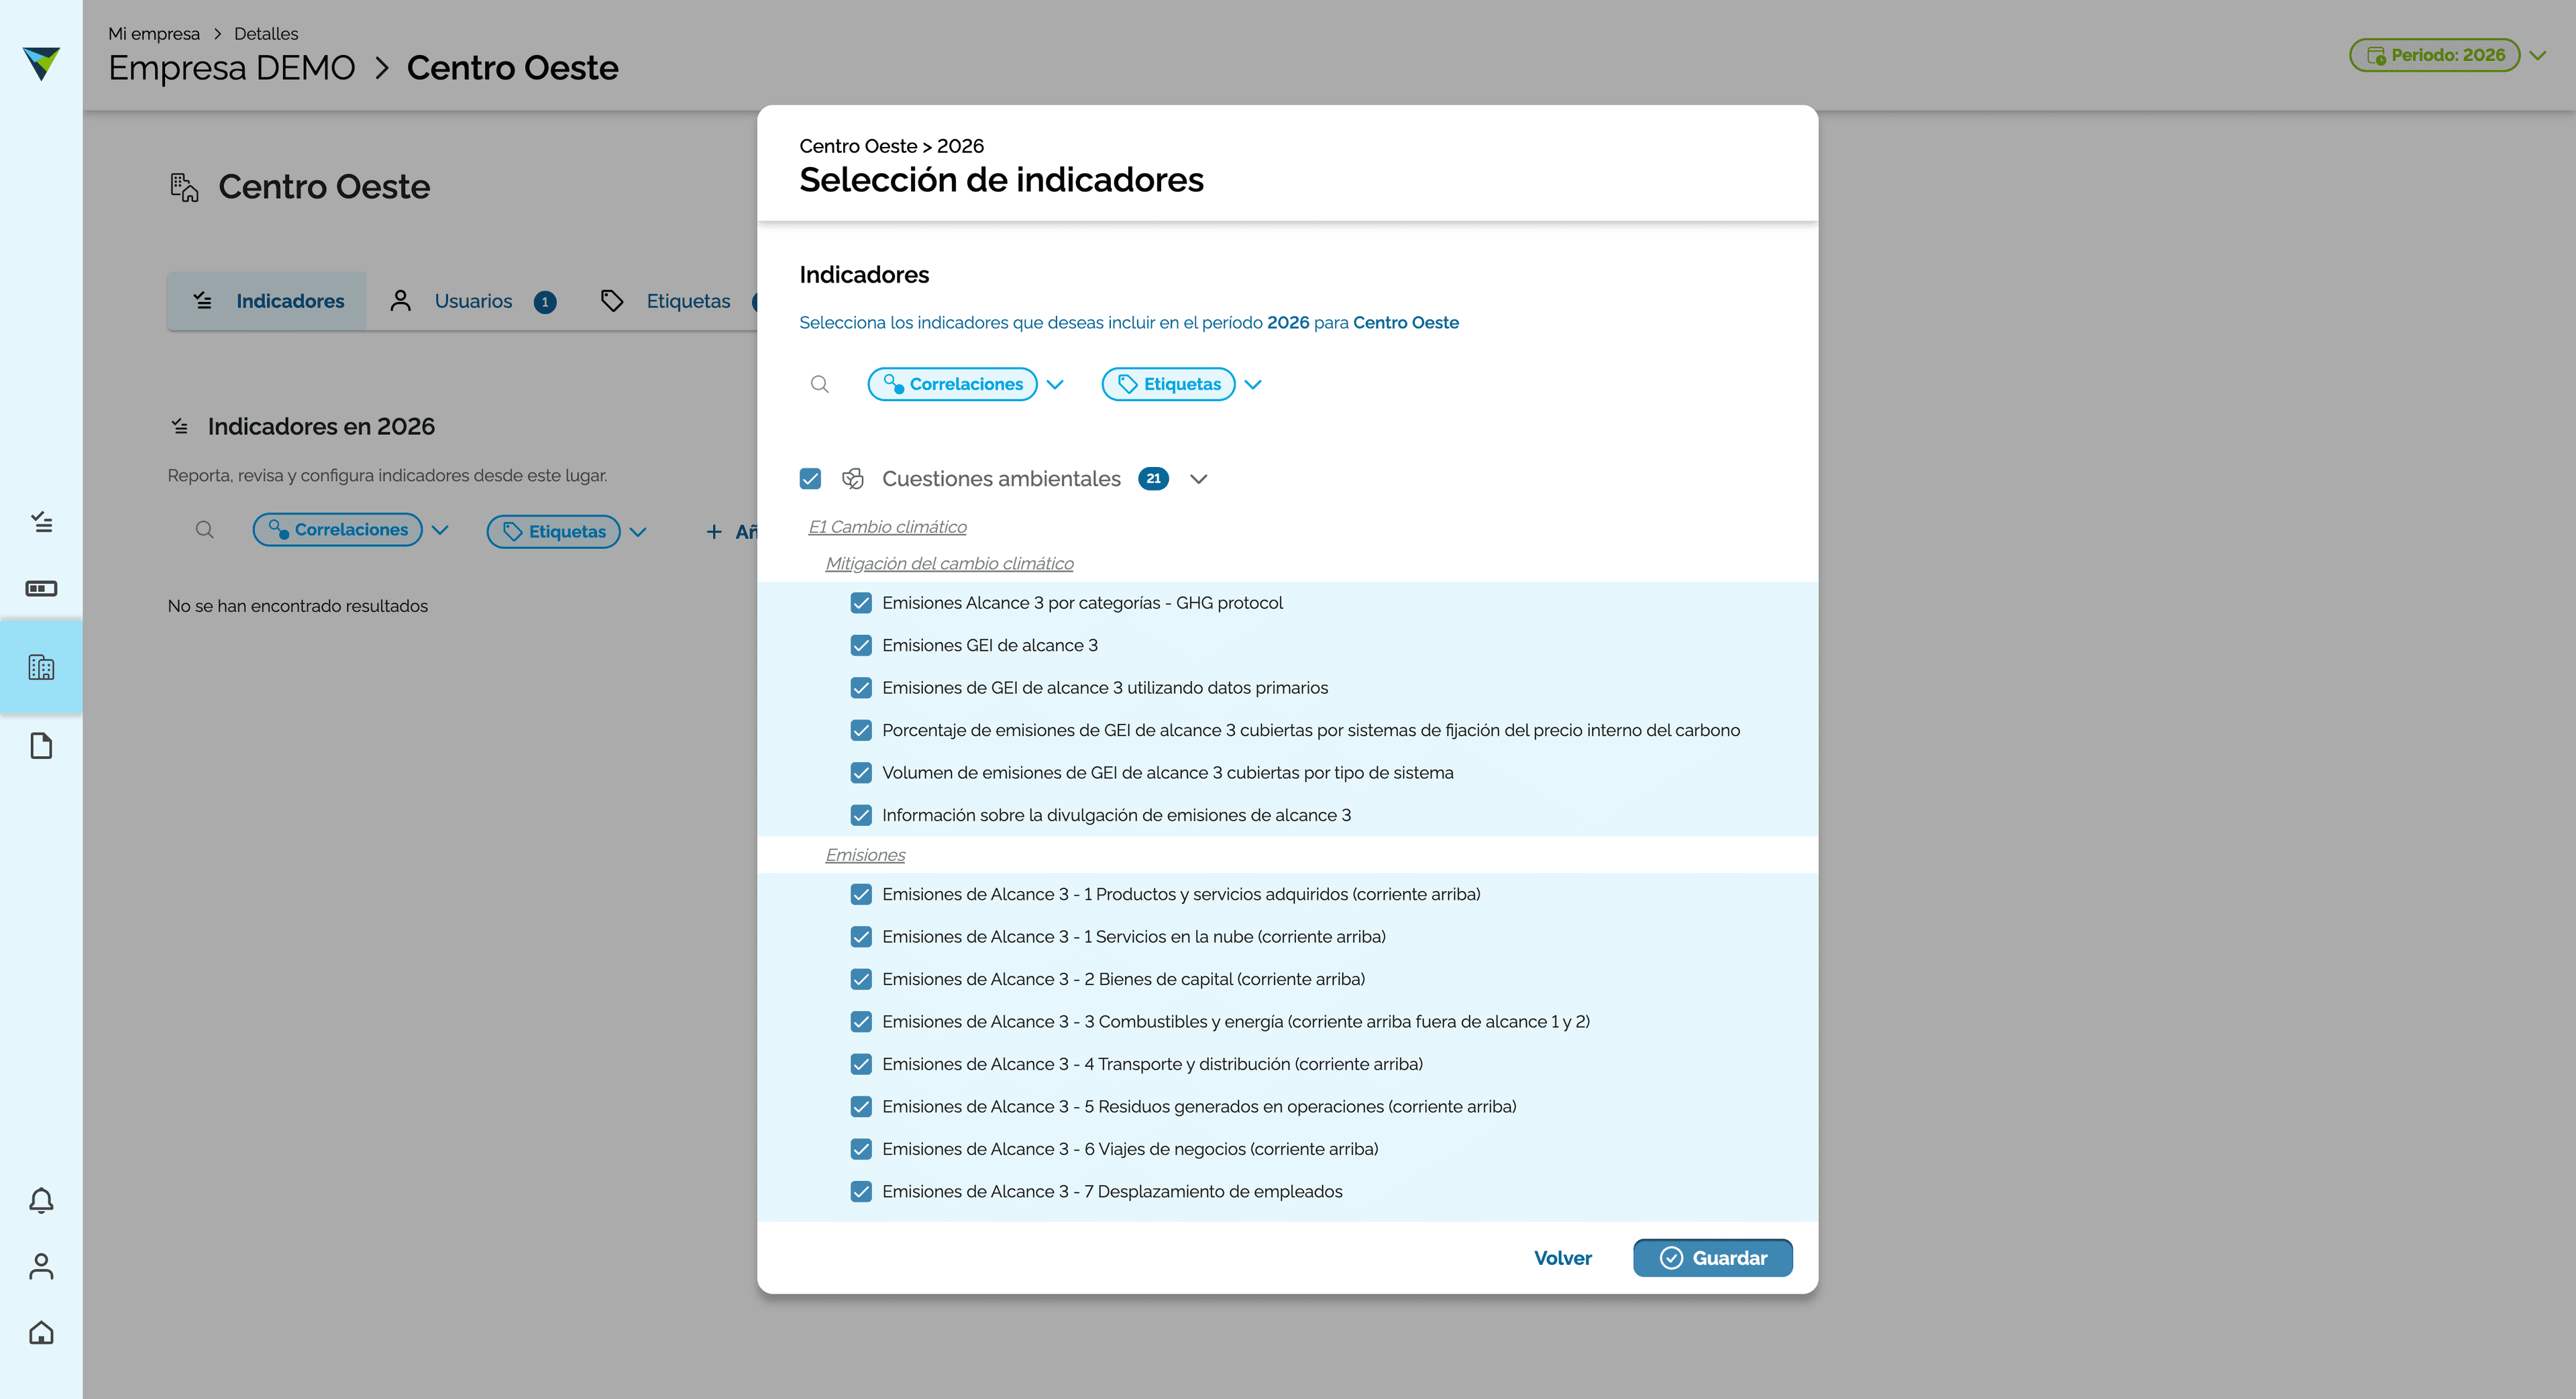Screen dimensions: 2576x1399
Task: Uncheck Alcance 3 - 2 Bienes de capital
Action: click(x=861, y=979)
